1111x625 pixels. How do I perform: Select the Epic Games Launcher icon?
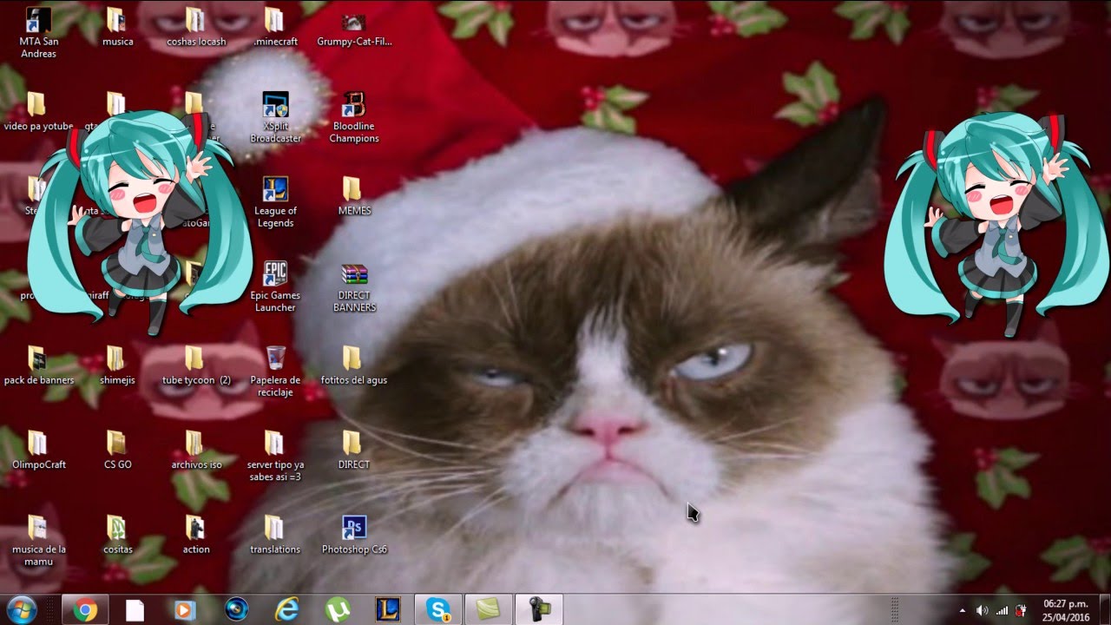275,286
